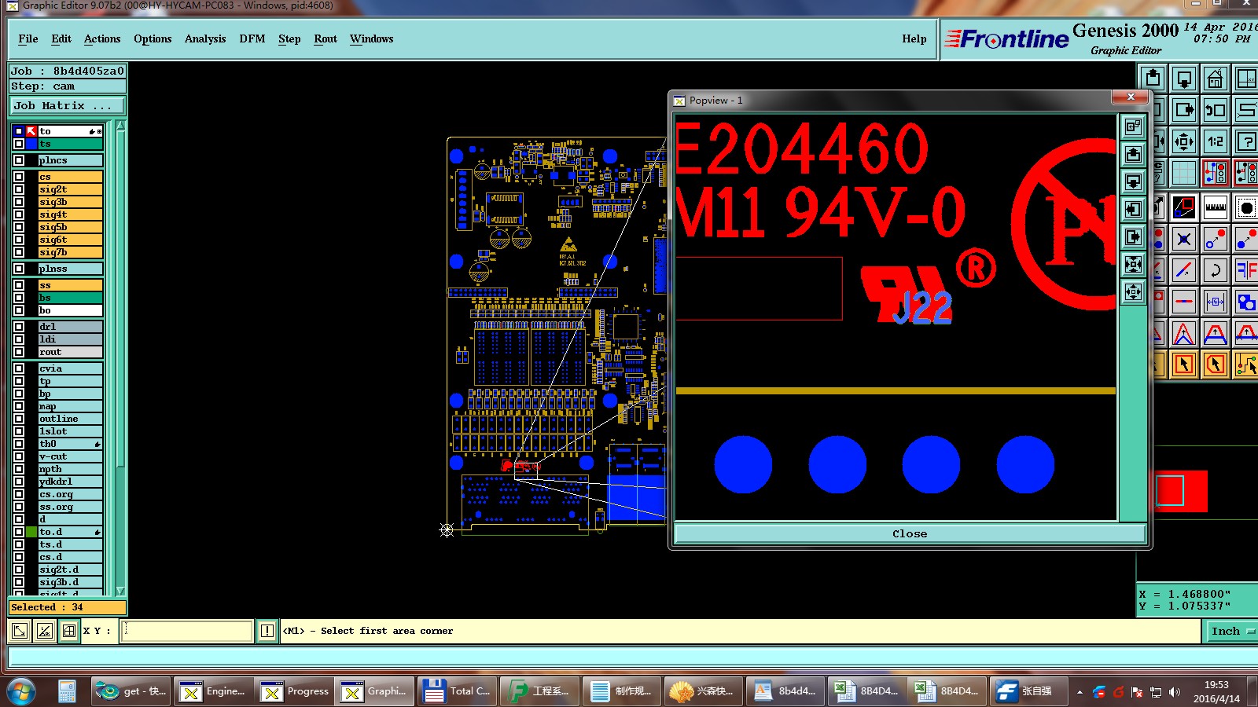
Task: Click the Close button in Popview
Action: click(910, 533)
